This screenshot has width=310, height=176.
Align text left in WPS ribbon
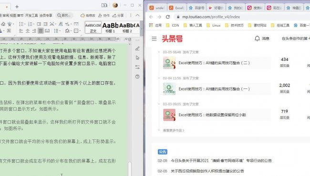[21, 31]
